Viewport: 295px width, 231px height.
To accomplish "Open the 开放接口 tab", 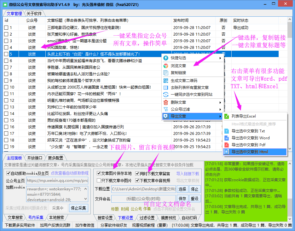I will pos(35,158).
